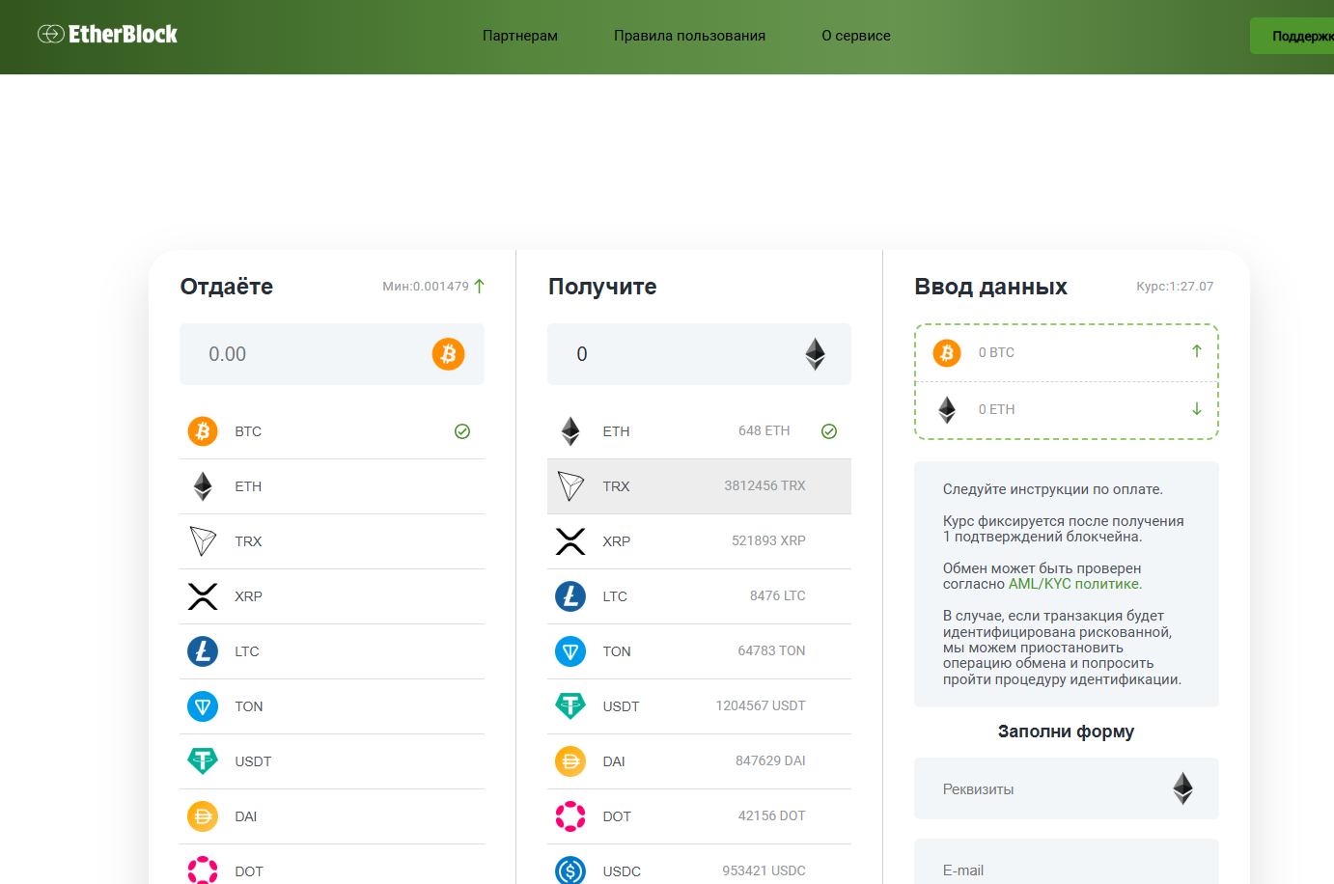This screenshot has height=884, width=1334.
Task: Open Правила пользования page
Action: (x=689, y=36)
